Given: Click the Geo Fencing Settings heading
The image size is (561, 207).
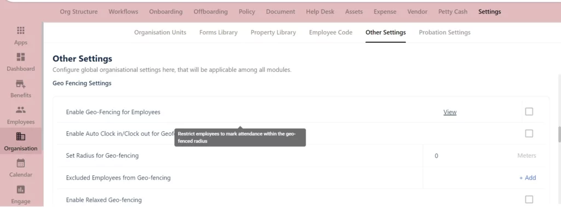Looking at the screenshot, I should [x=82, y=83].
